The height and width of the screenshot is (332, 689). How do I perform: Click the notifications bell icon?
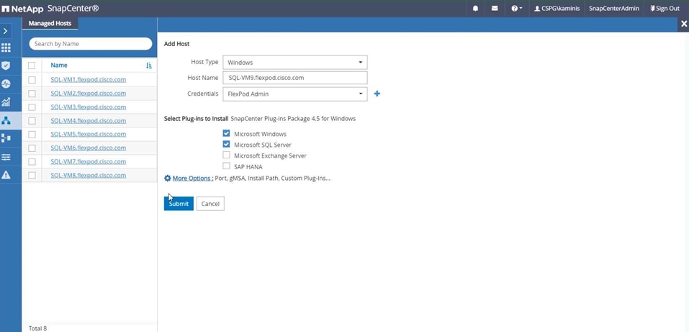pyautogui.click(x=475, y=9)
